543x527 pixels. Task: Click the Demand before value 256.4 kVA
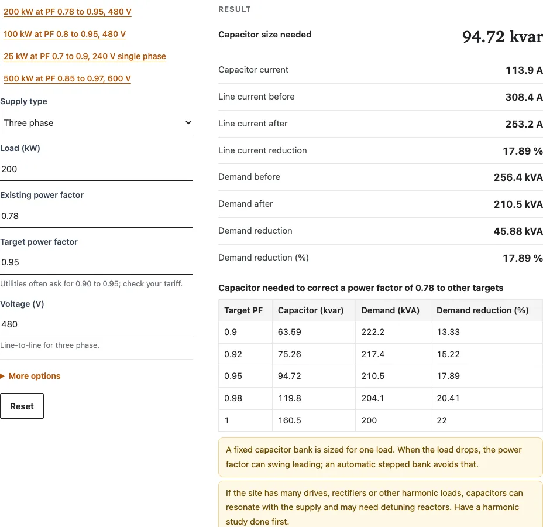518,177
